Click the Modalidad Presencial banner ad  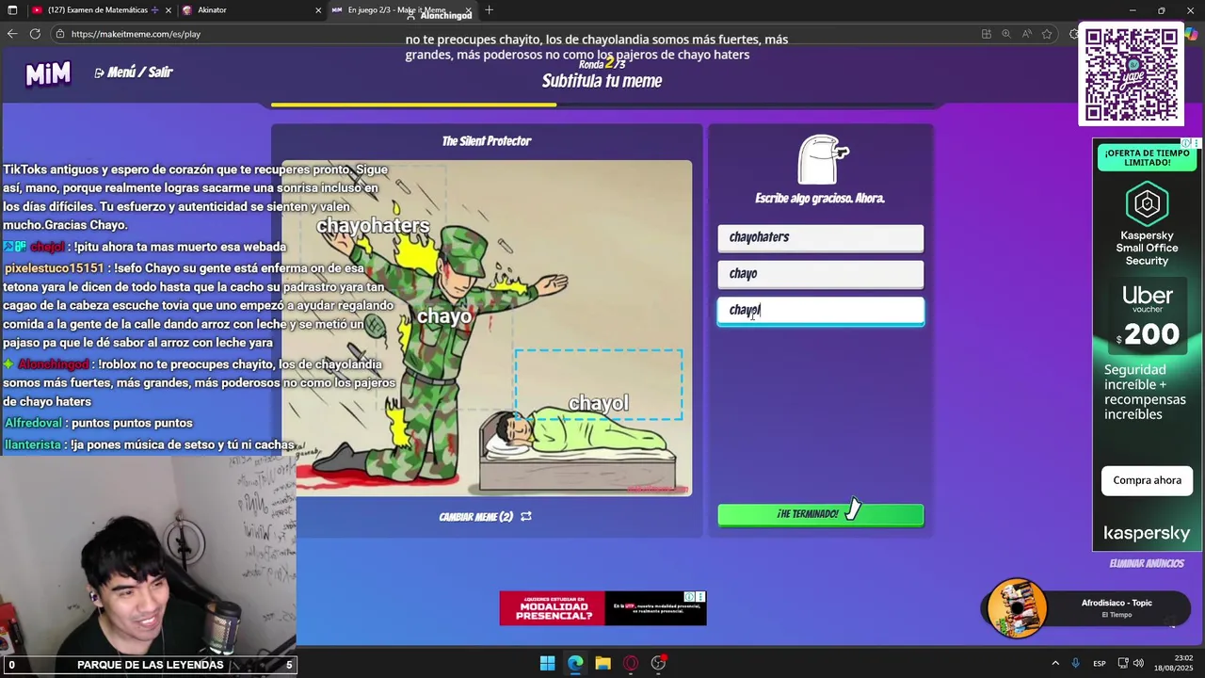(x=602, y=608)
